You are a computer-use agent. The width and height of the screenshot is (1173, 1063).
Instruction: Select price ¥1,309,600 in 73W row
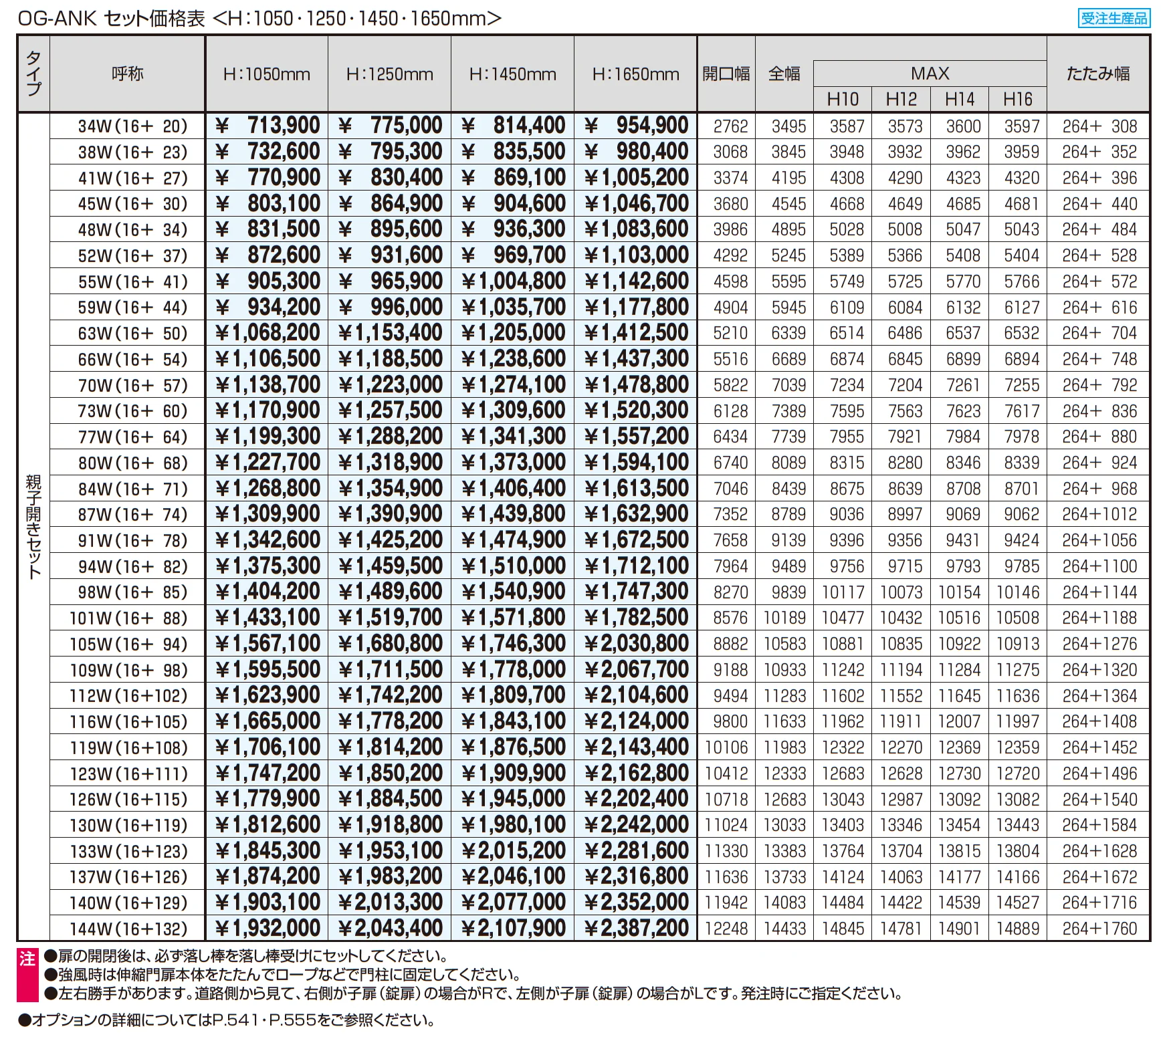tap(513, 410)
